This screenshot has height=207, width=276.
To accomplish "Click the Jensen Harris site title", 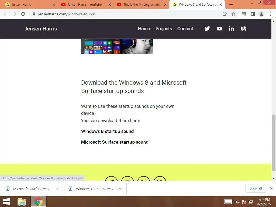I will (41, 29).
